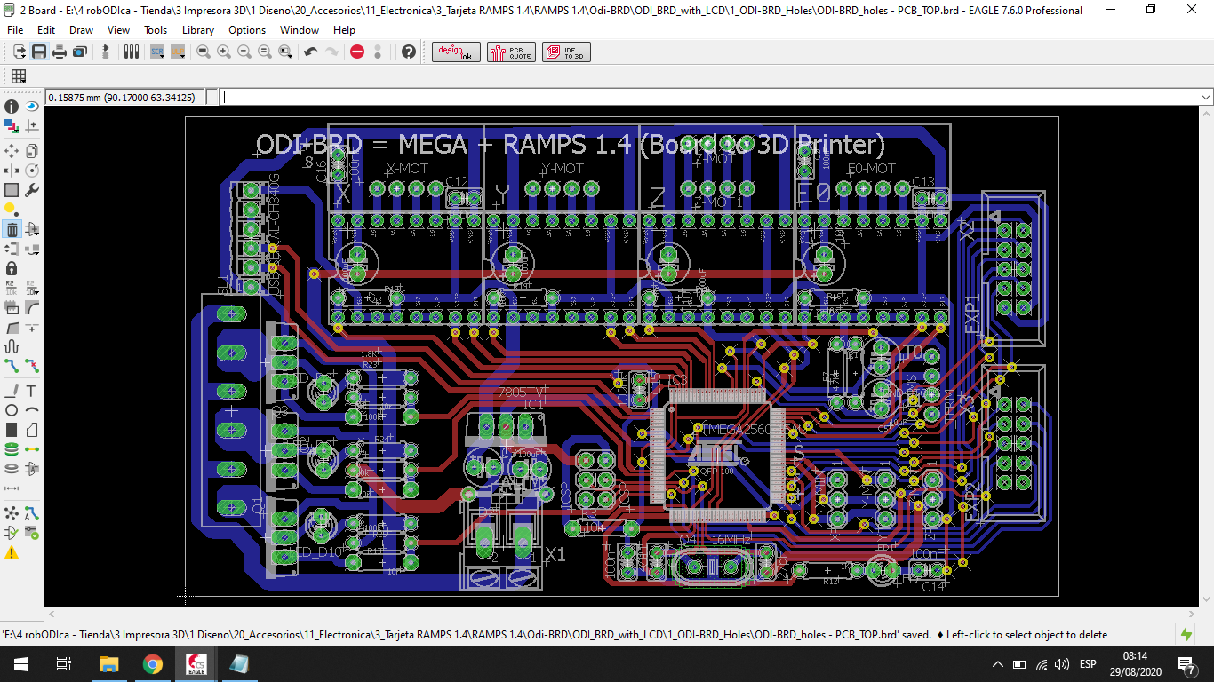
Task: Open the ULP program dropdown button
Action: coord(178,52)
